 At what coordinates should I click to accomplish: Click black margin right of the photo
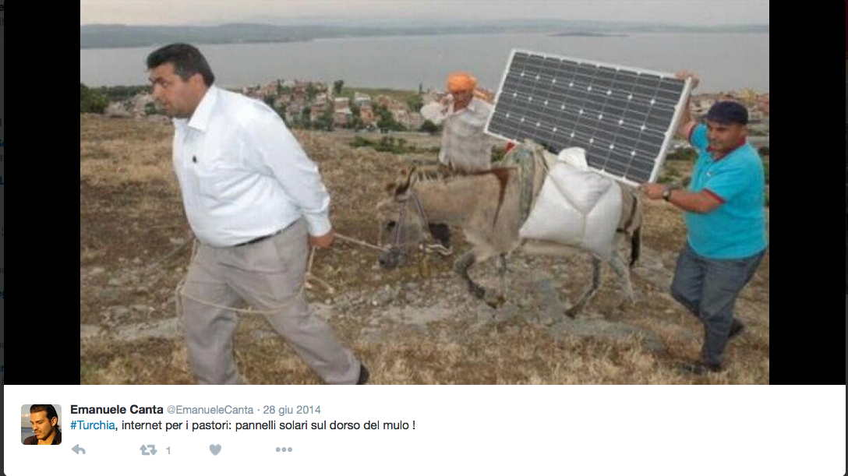[807, 192]
